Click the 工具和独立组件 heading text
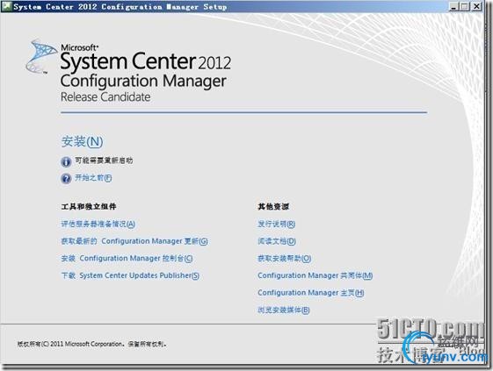 [x=89, y=206]
